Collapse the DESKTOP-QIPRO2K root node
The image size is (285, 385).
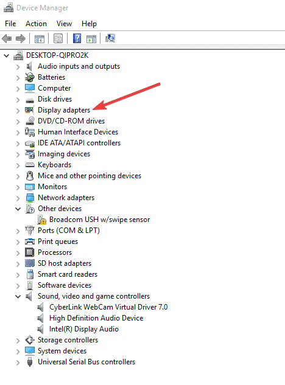[6, 56]
